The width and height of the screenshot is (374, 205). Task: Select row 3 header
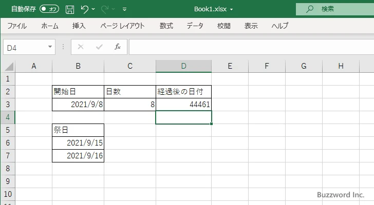click(x=8, y=105)
